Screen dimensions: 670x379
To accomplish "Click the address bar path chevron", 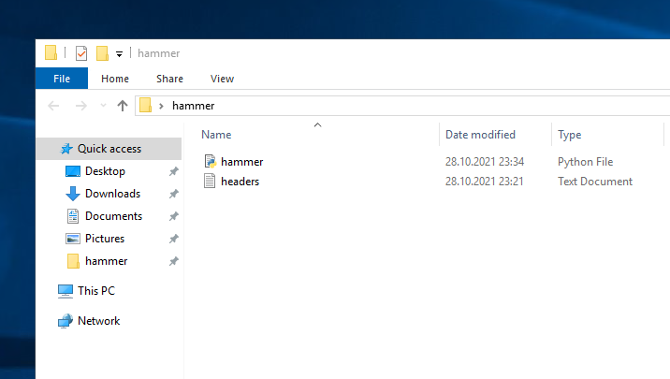I will pyautogui.click(x=161, y=106).
